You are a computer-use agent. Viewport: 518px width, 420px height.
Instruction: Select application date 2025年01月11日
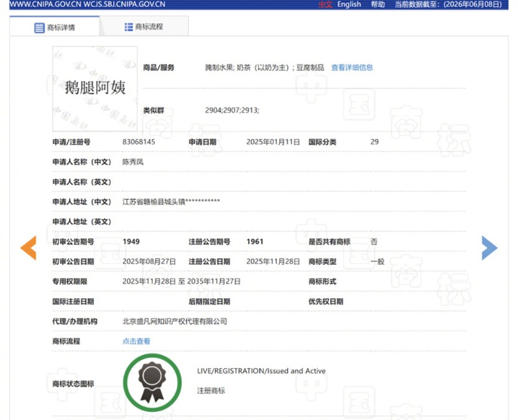coord(273,142)
